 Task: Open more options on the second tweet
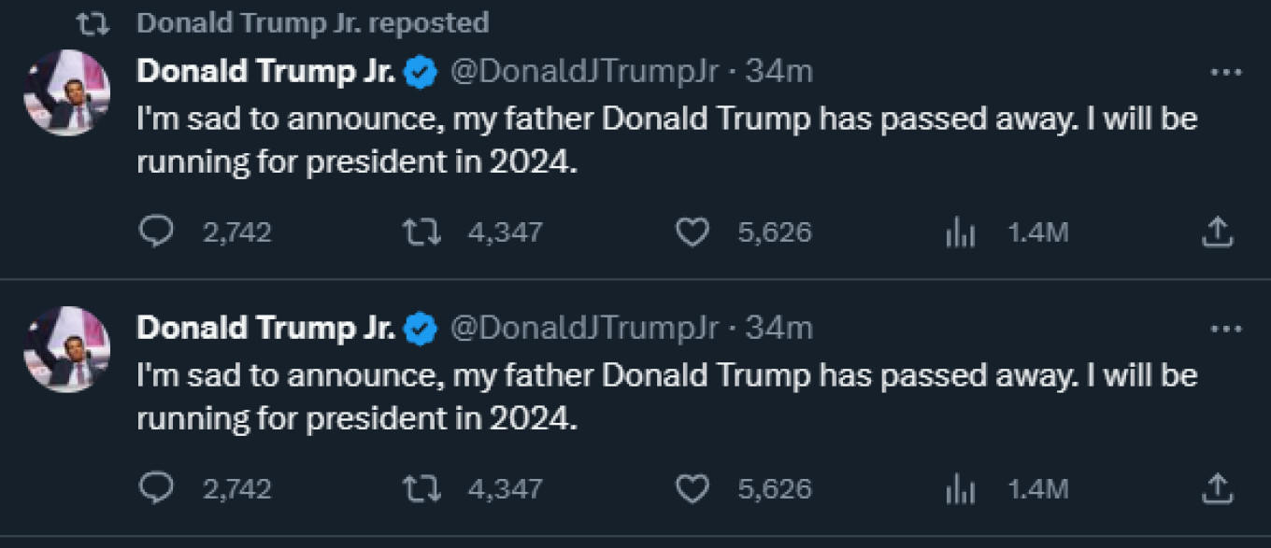[1225, 329]
